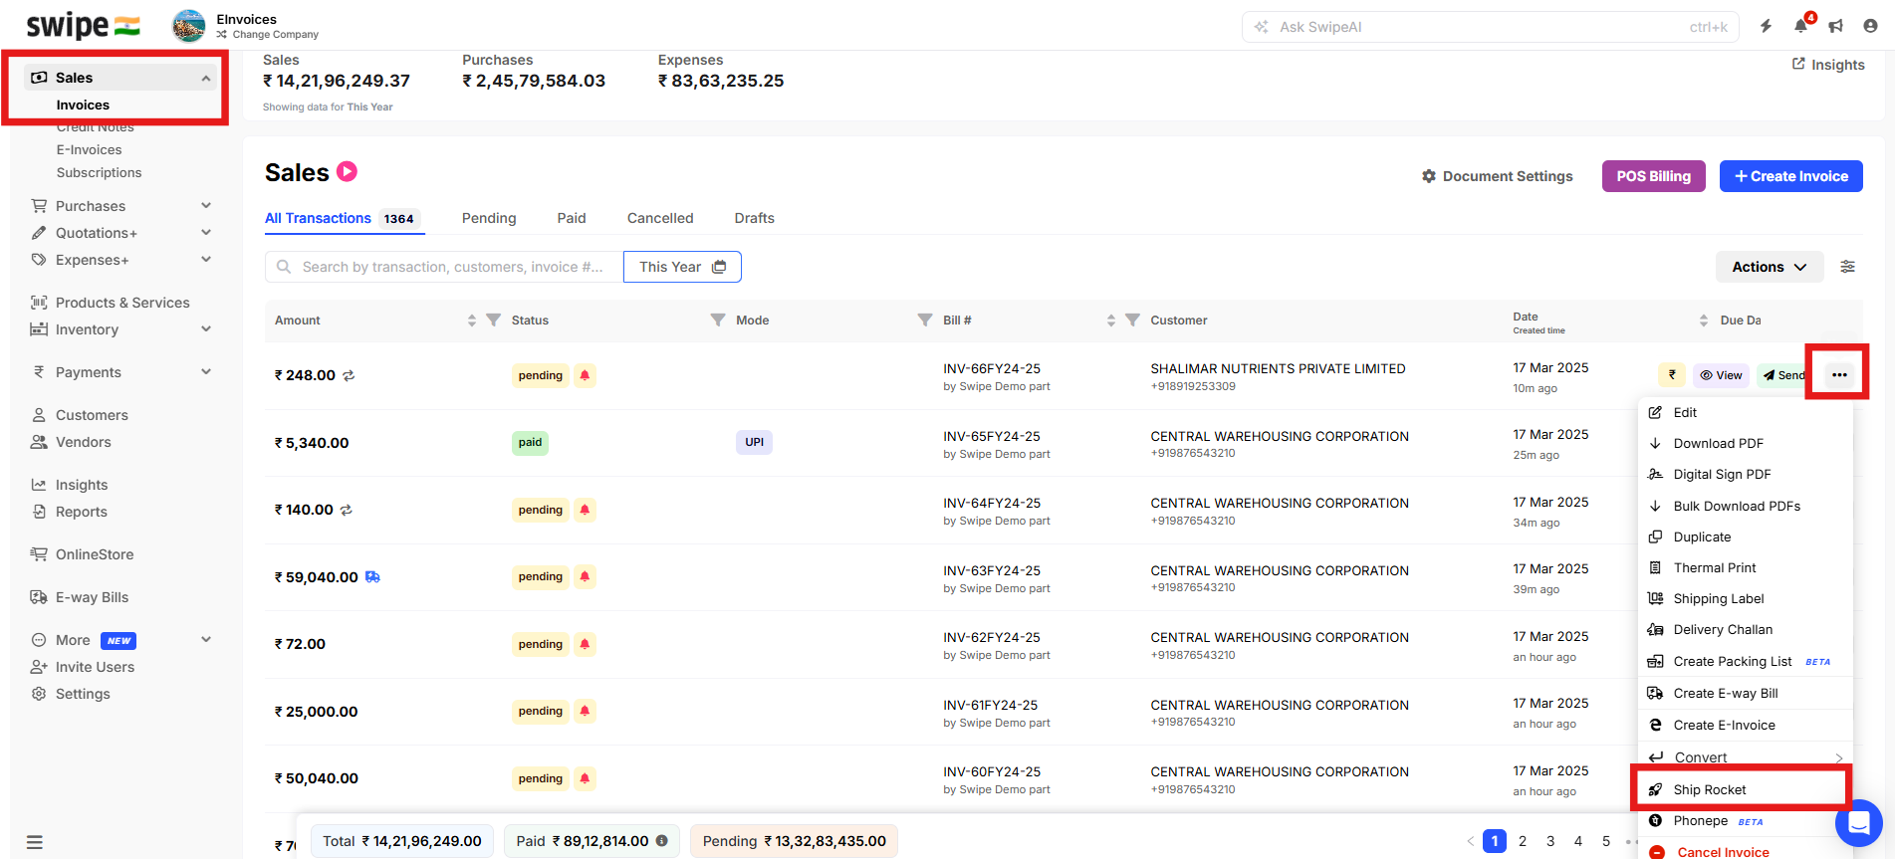Open the user profile icon
The height and width of the screenshot is (859, 1895).
coord(1870,26)
